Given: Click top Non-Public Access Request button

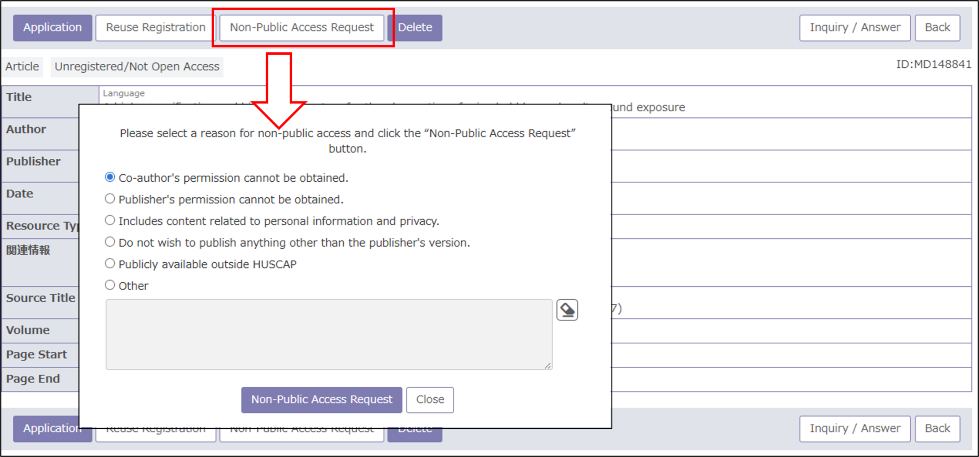Looking at the screenshot, I should 302,28.
